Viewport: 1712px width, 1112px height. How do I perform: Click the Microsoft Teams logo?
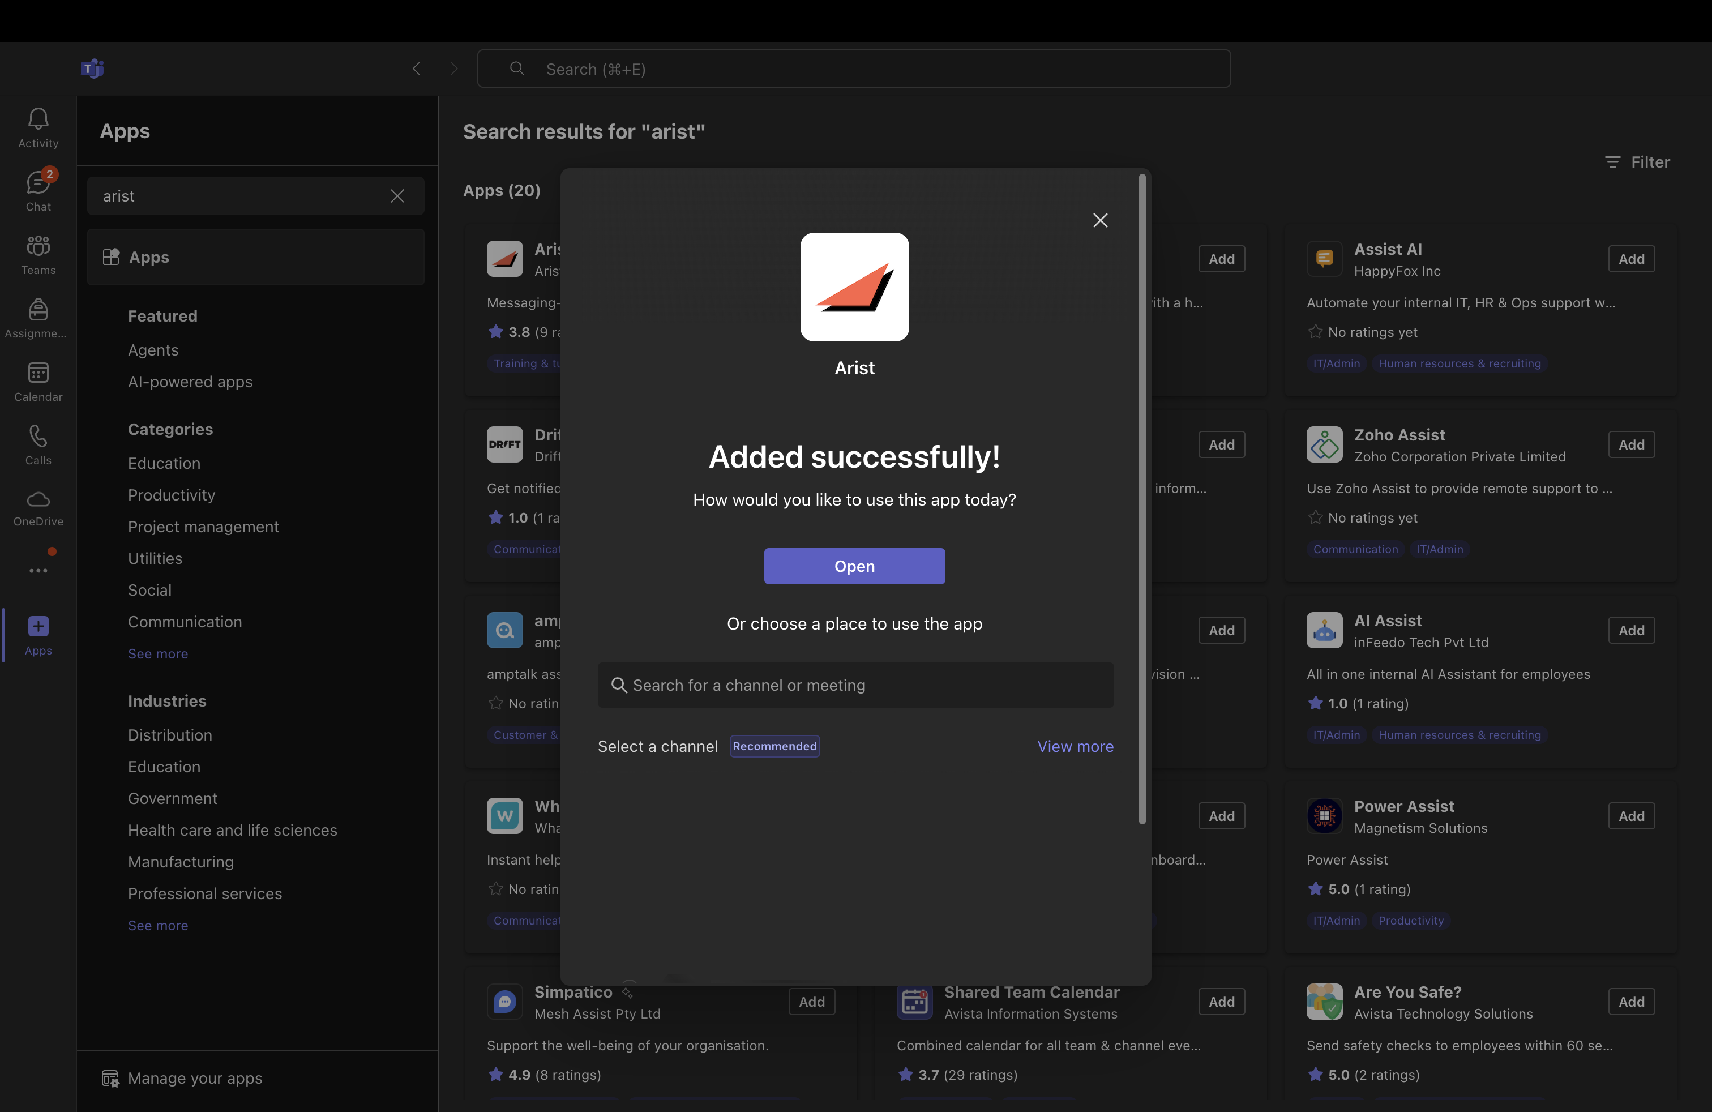[92, 69]
